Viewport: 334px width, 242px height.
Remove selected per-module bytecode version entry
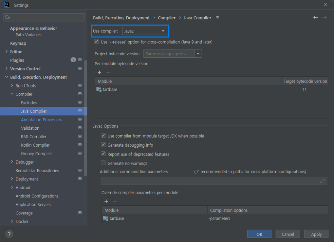pyautogui.click(x=108, y=73)
